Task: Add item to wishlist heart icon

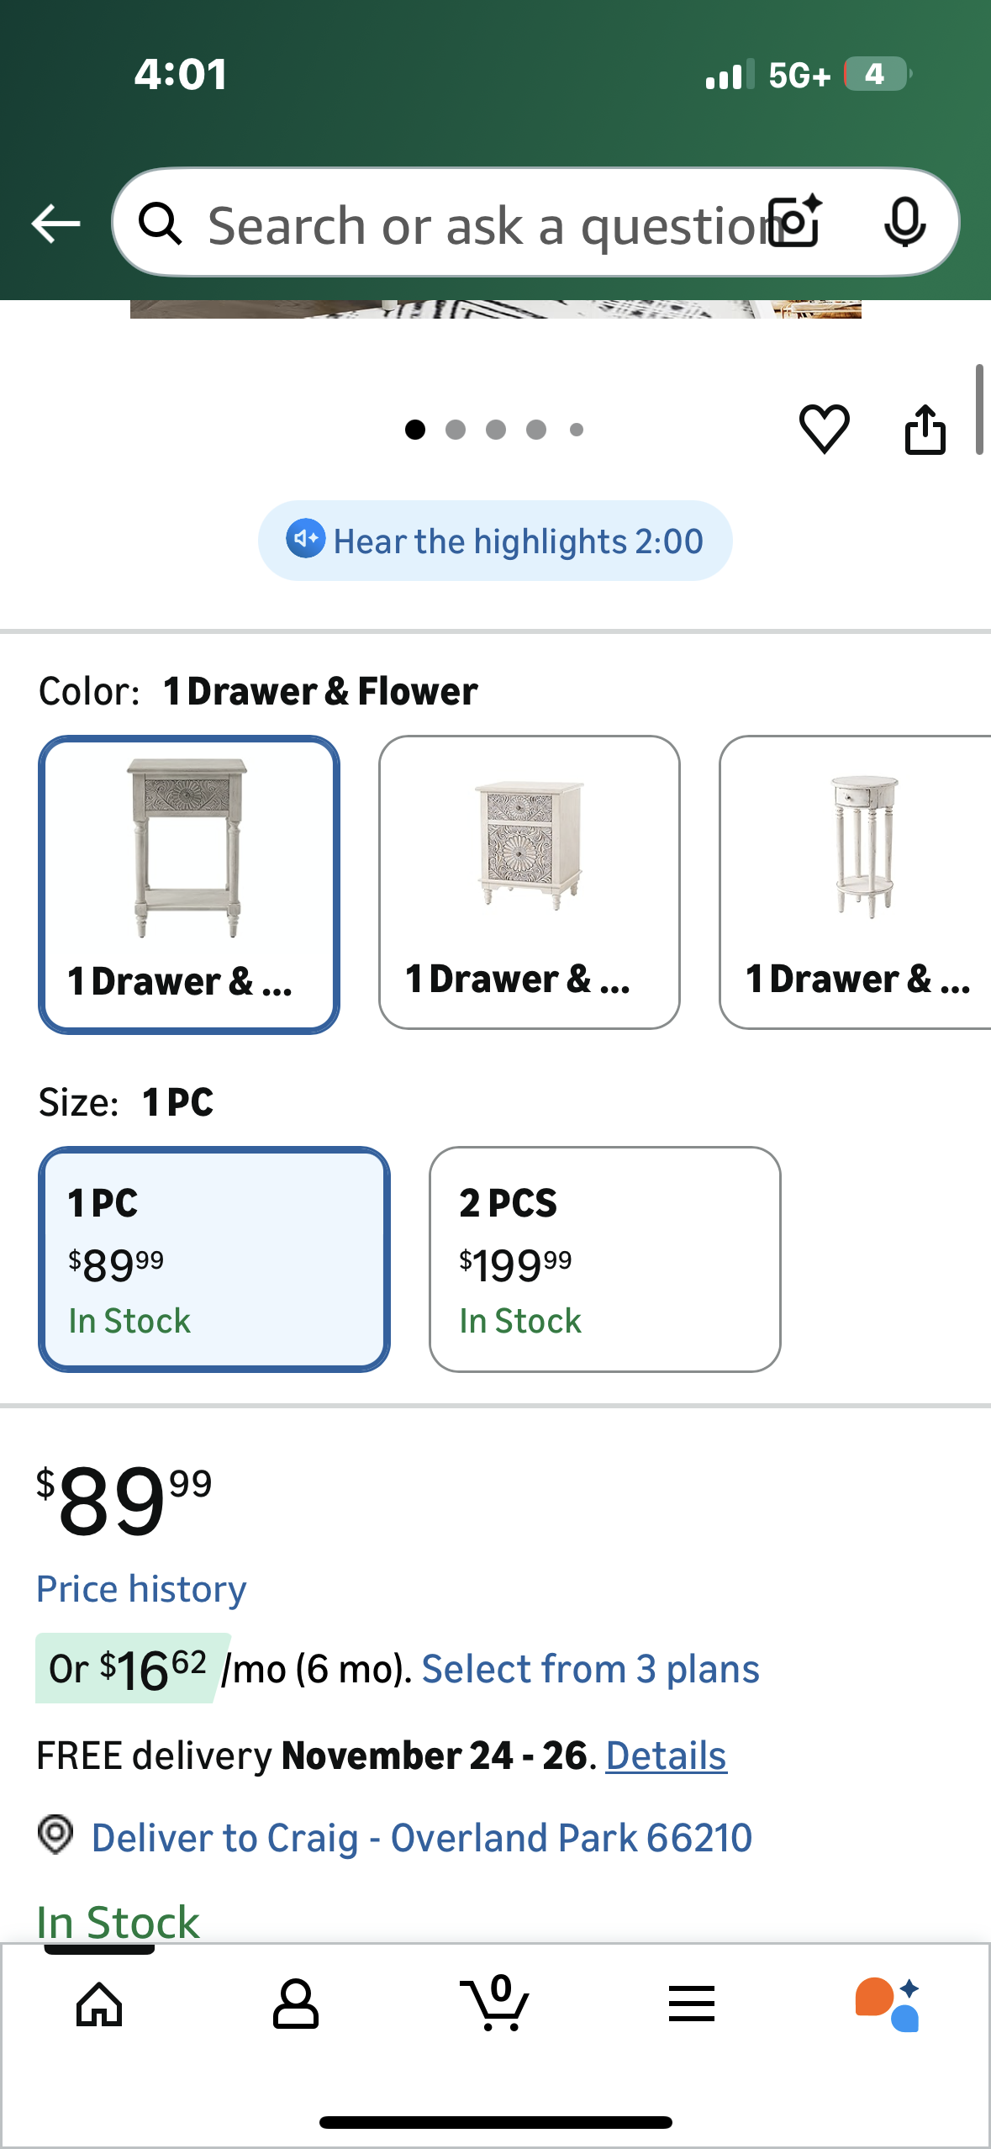Action: pyautogui.click(x=824, y=429)
